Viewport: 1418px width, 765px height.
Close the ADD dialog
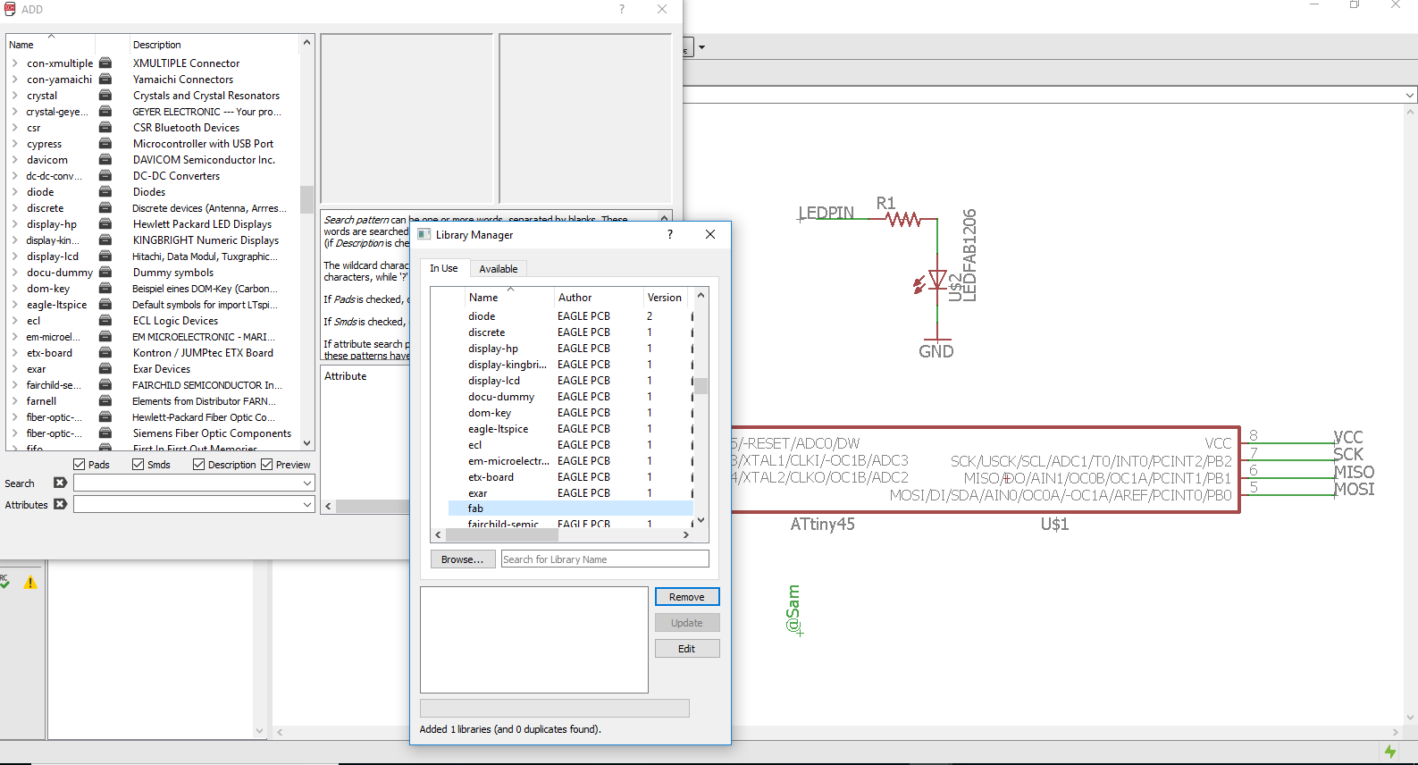[x=662, y=9]
